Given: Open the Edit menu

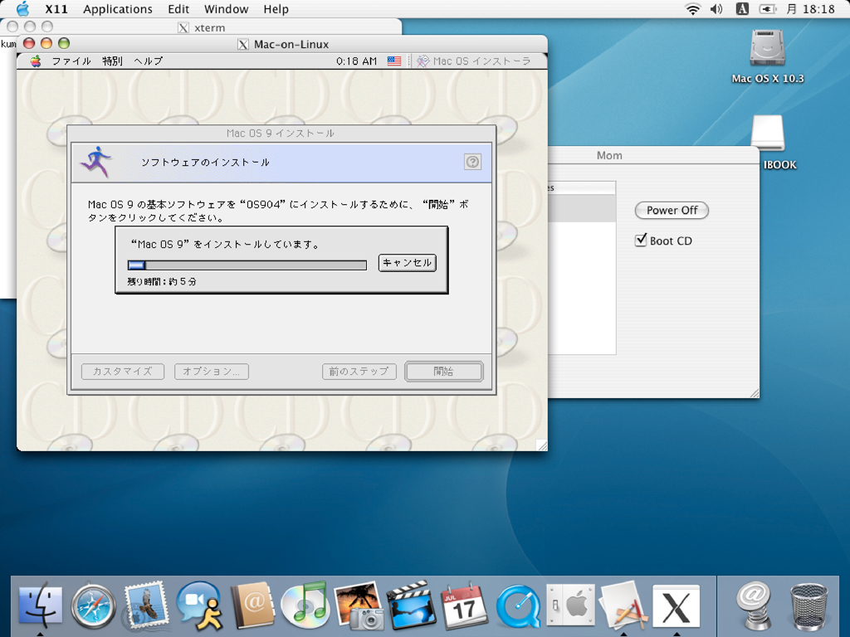Looking at the screenshot, I should tap(178, 8).
